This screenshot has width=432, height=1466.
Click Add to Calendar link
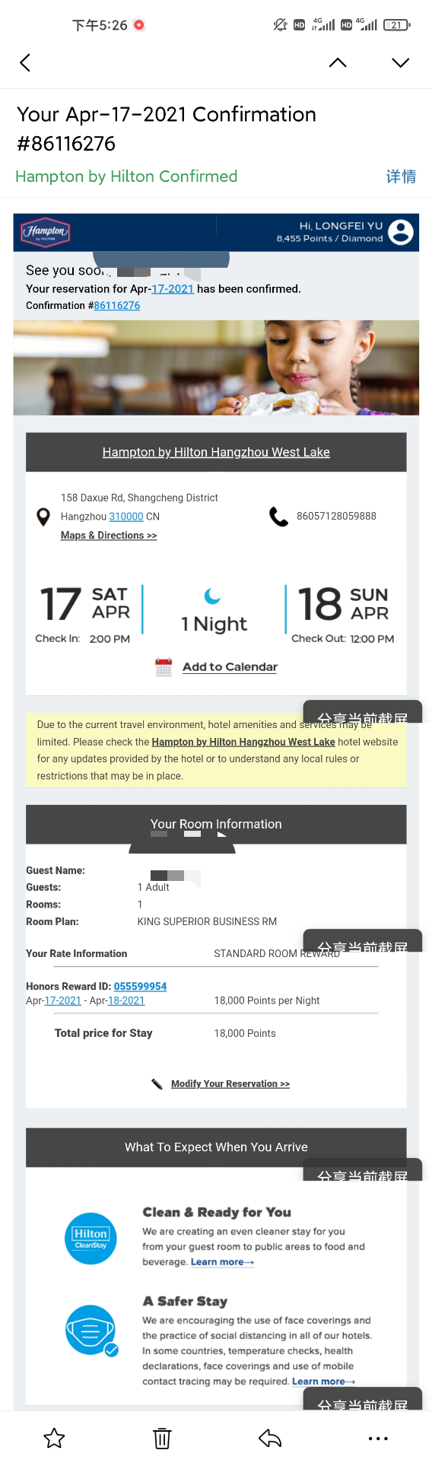[230, 667]
